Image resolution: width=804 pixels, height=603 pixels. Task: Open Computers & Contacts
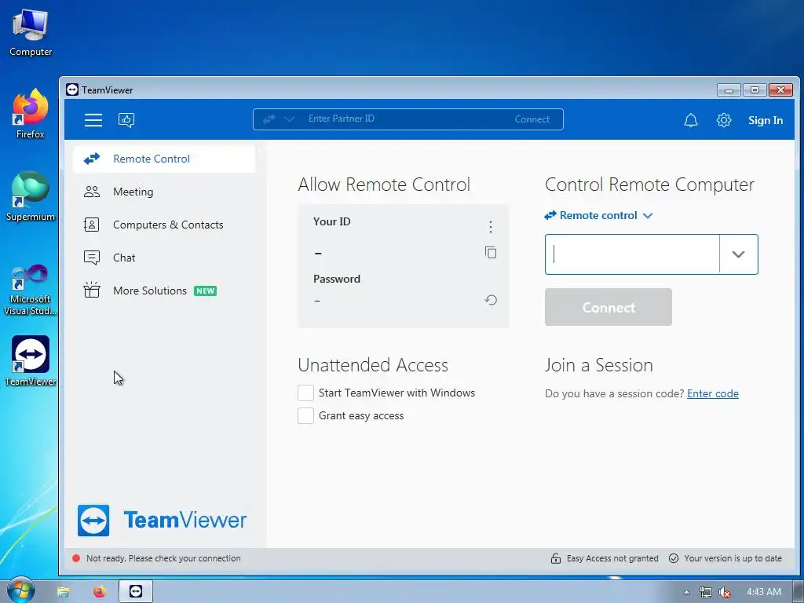164,225
